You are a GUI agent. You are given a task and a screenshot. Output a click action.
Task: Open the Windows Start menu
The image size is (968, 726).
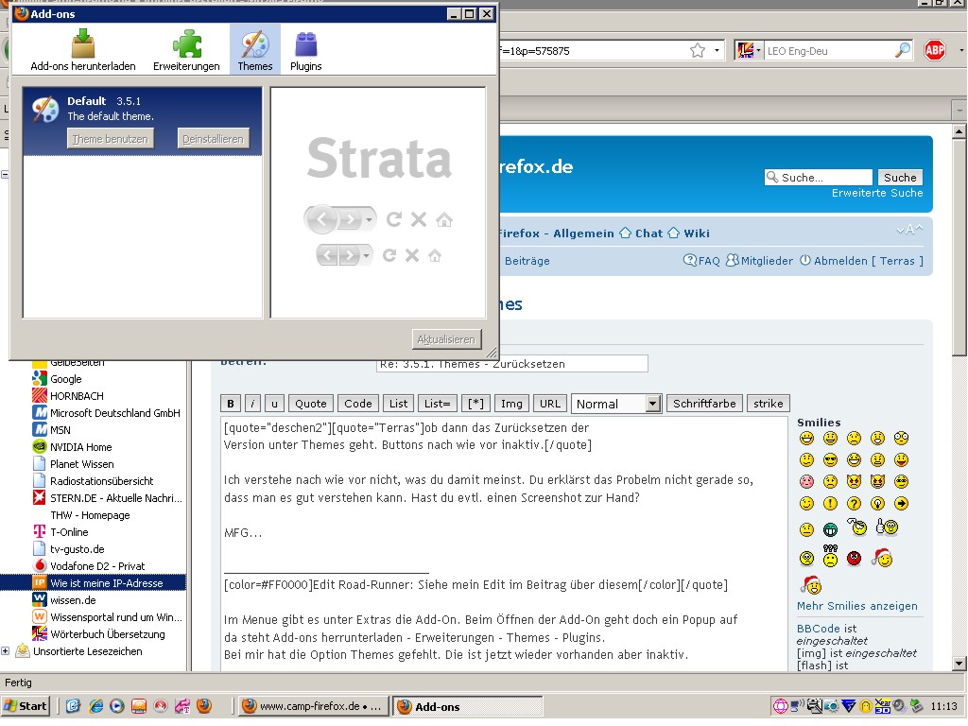tap(26, 706)
